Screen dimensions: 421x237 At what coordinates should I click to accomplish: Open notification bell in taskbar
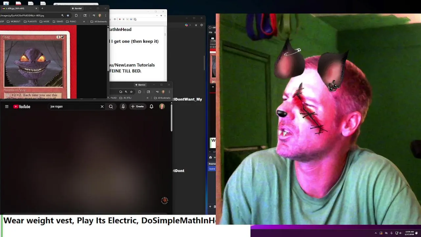pyautogui.click(x=417, y=233)
